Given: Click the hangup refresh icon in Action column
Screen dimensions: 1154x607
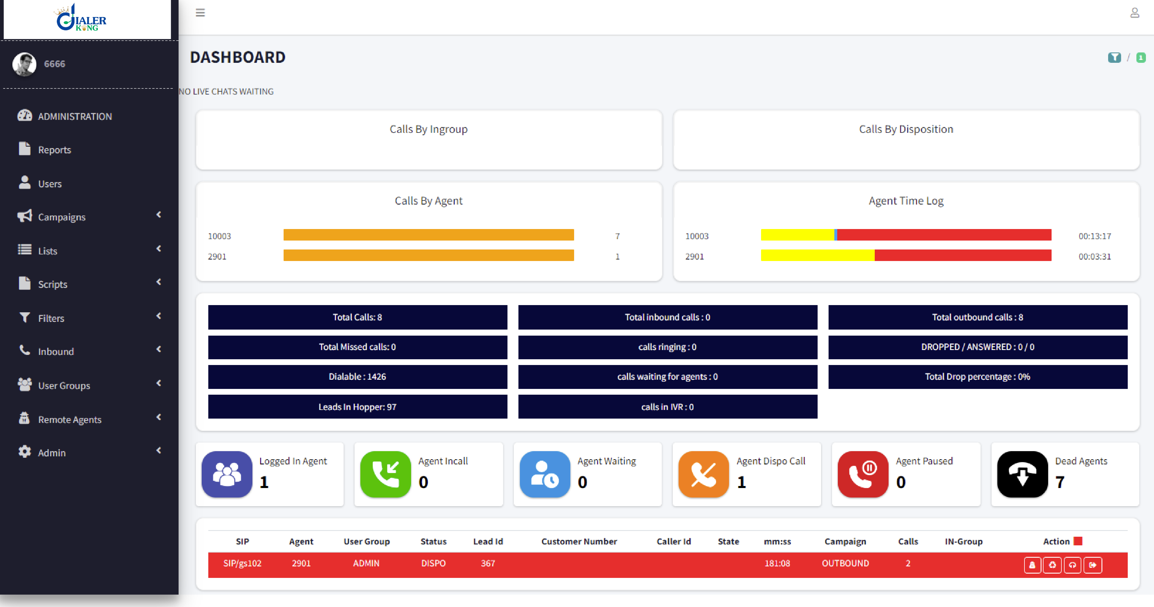Looking at the screenshot, I should (1052, 565).
